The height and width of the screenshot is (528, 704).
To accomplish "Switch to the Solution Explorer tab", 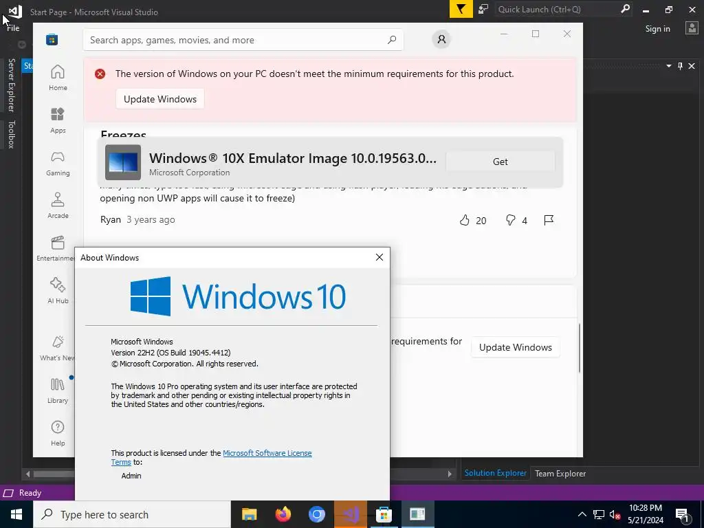I will [x=495, y=473].
